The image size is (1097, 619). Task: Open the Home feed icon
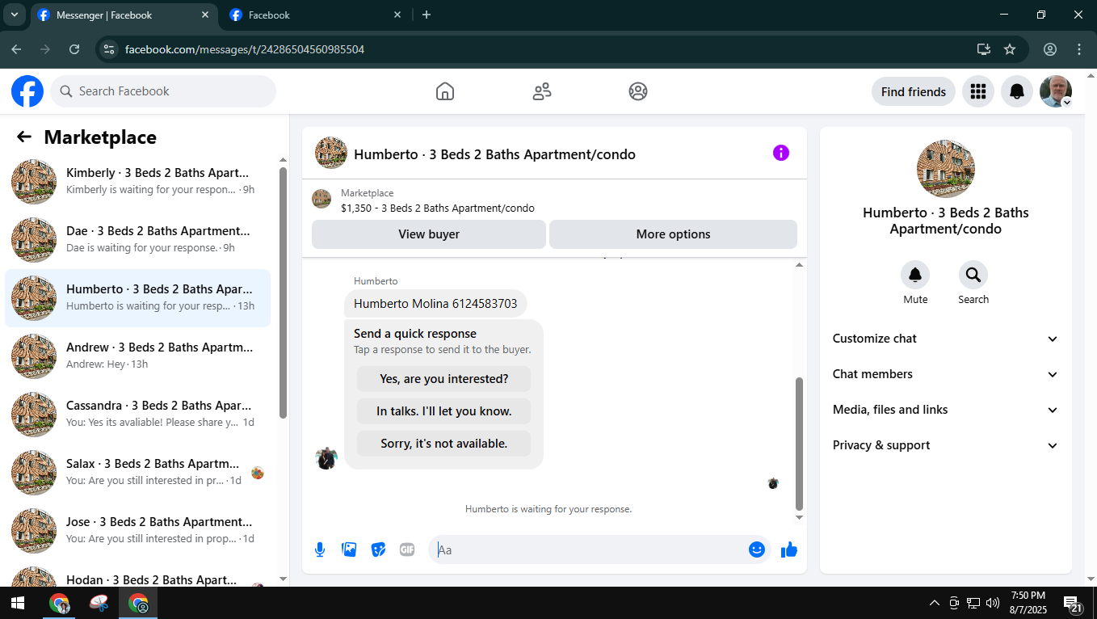[x=445, y=91]
